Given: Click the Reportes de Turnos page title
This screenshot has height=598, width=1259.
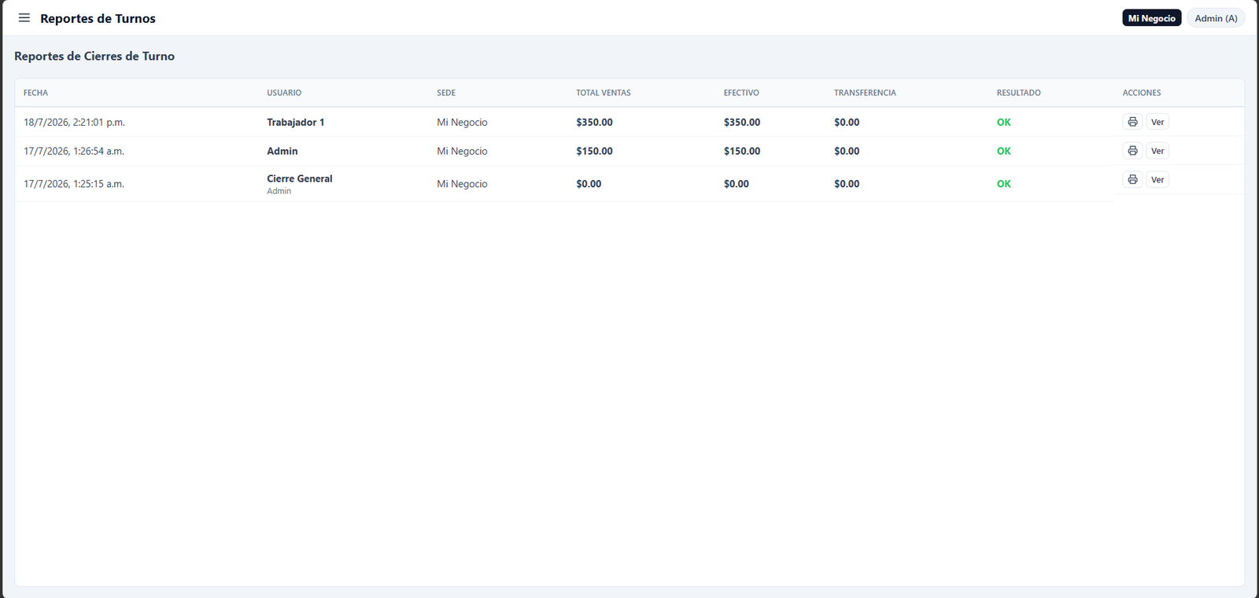Looking at the screenshot, I should click(98, 18).
